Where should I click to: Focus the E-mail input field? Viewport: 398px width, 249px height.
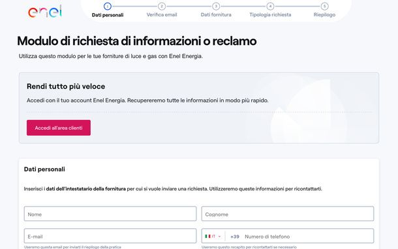click(110, 236)
